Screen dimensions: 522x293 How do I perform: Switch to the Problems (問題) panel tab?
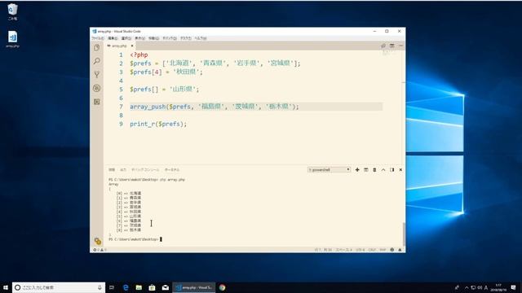point(112,170)
